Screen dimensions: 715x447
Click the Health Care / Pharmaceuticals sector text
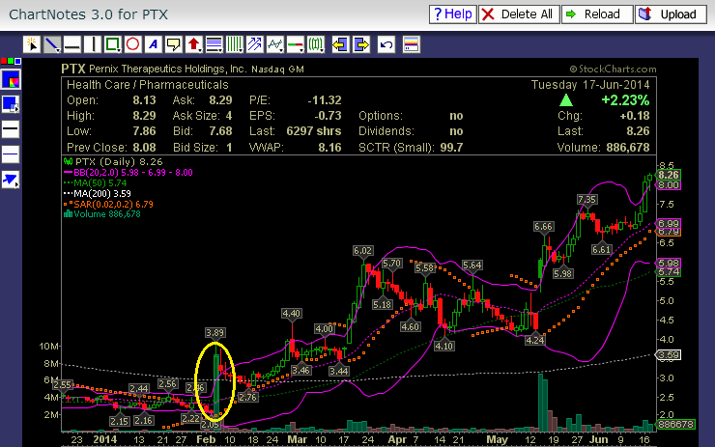[147, 85]
